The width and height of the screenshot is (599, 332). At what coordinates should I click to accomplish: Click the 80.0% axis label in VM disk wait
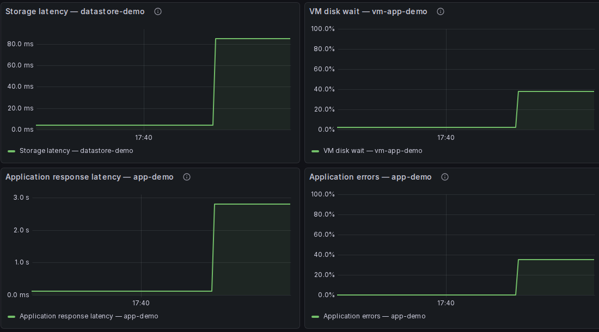coord(325,49)
